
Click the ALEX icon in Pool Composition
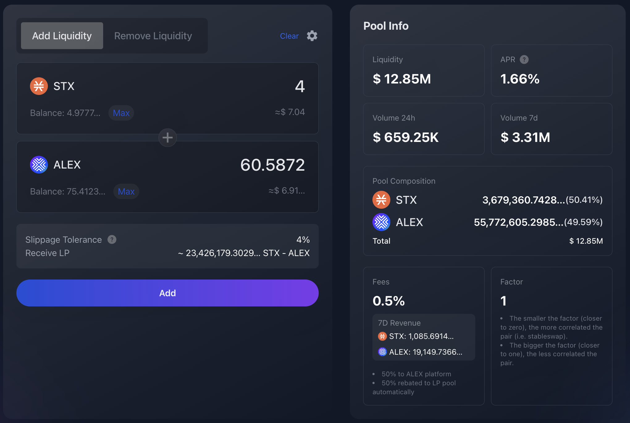pos(381,222)
